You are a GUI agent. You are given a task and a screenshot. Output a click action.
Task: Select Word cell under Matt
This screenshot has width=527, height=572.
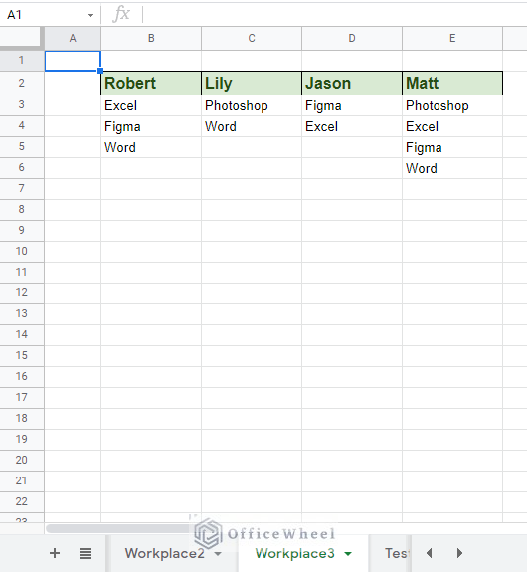click(x=452, y=168)
